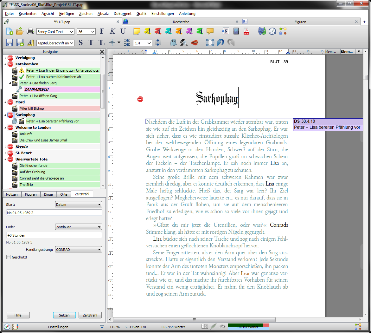Image resolution: width=371 pixels, height=333 pixels.
Task: Click the compass icon in status bar
Action: click(x=7, y=327)
